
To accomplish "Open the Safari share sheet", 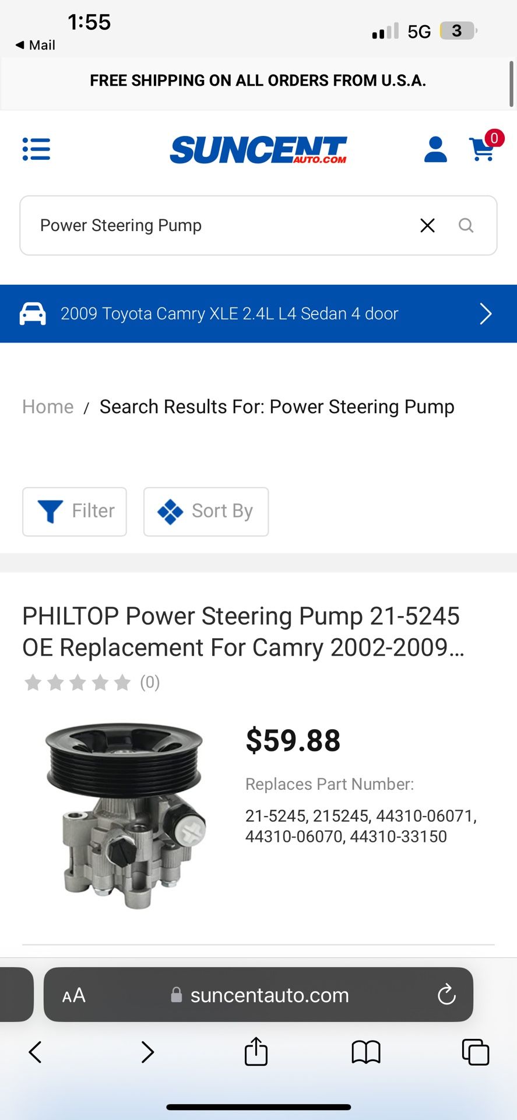I will pyautogui.click(x=256, y=1052).
